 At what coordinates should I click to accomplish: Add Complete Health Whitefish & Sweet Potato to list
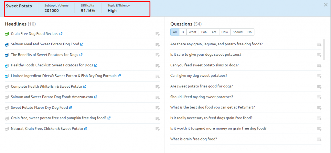tap(157, 87)
